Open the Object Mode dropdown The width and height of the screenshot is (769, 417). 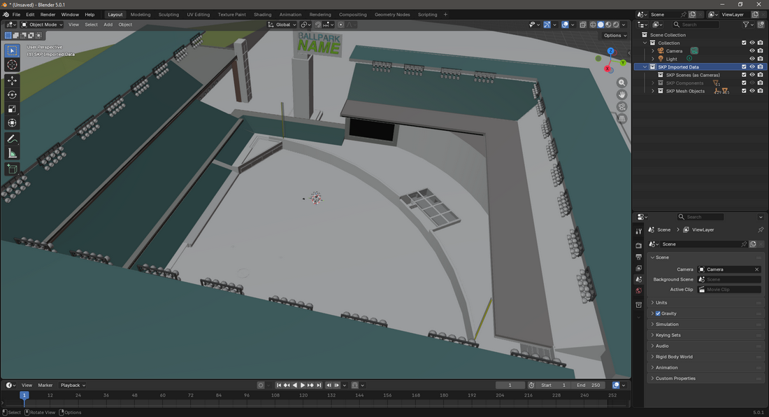pos(42,24)
